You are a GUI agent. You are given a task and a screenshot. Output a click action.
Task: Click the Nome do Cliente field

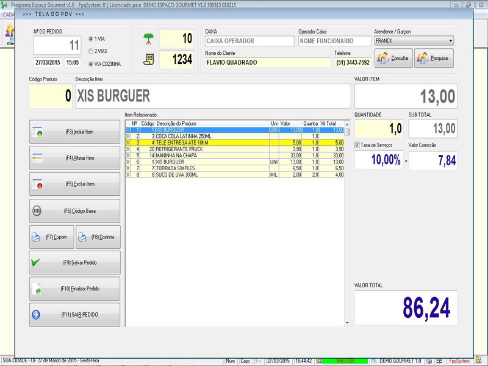click(268, 62)
